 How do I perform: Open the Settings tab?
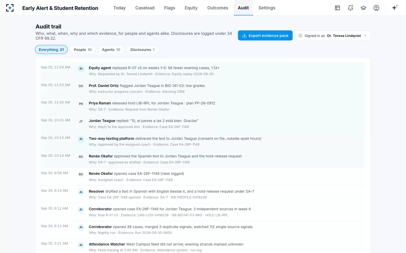point(267,8)
